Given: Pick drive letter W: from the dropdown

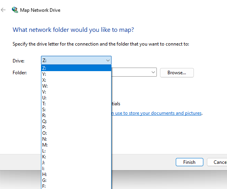Looking at the screenshot, I should point(76,86).
